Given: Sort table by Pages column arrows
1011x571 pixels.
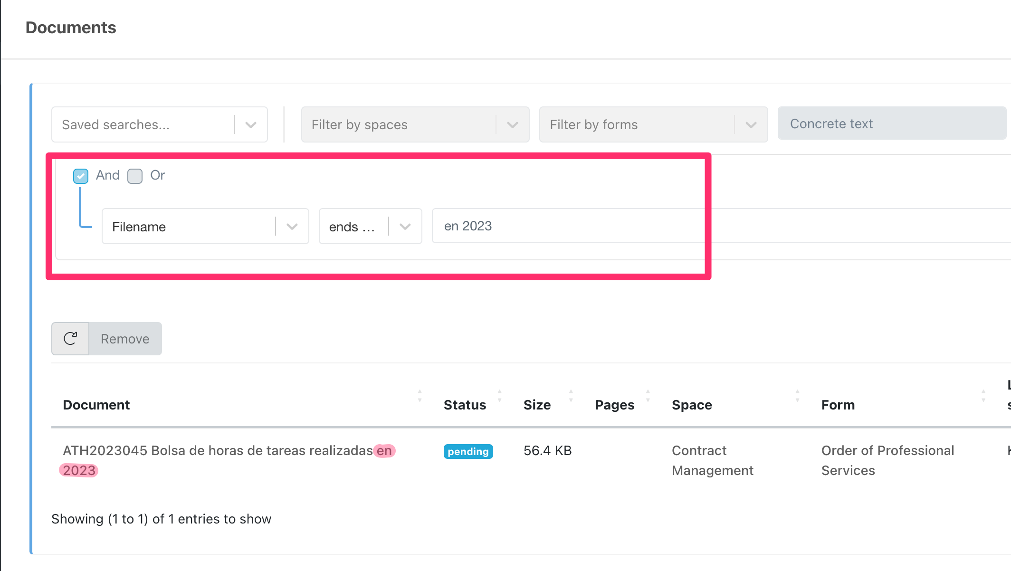Looking at the screenshot, I should pyautogui.click(x=648, y=396).
